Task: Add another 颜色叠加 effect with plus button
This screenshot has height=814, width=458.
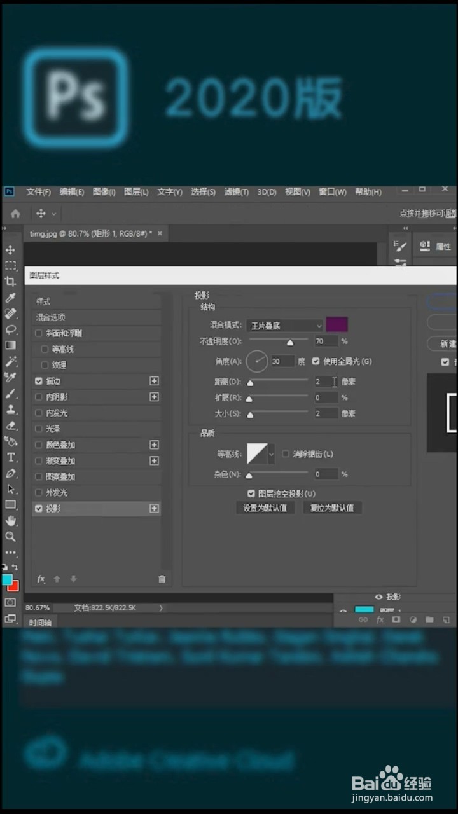Action: pos(154,445)
